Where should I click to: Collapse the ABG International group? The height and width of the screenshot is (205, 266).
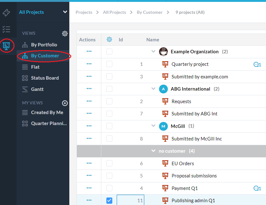[x=153, y=89]
